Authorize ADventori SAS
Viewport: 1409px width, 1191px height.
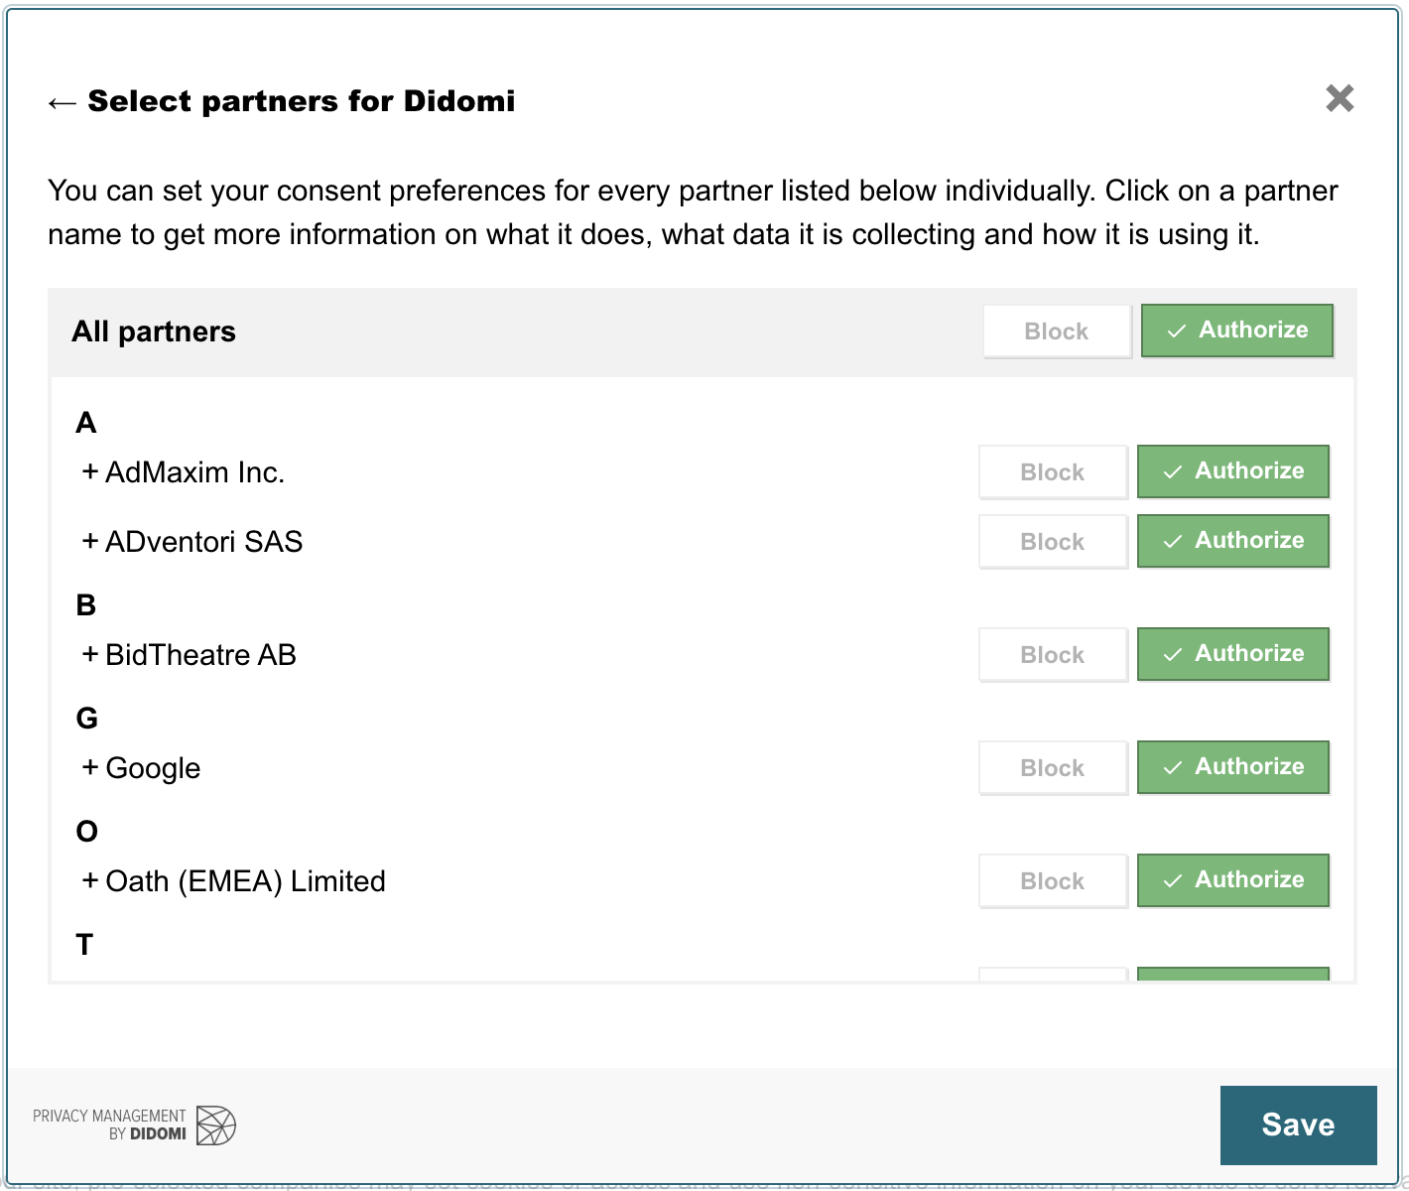coord(1233,541)
